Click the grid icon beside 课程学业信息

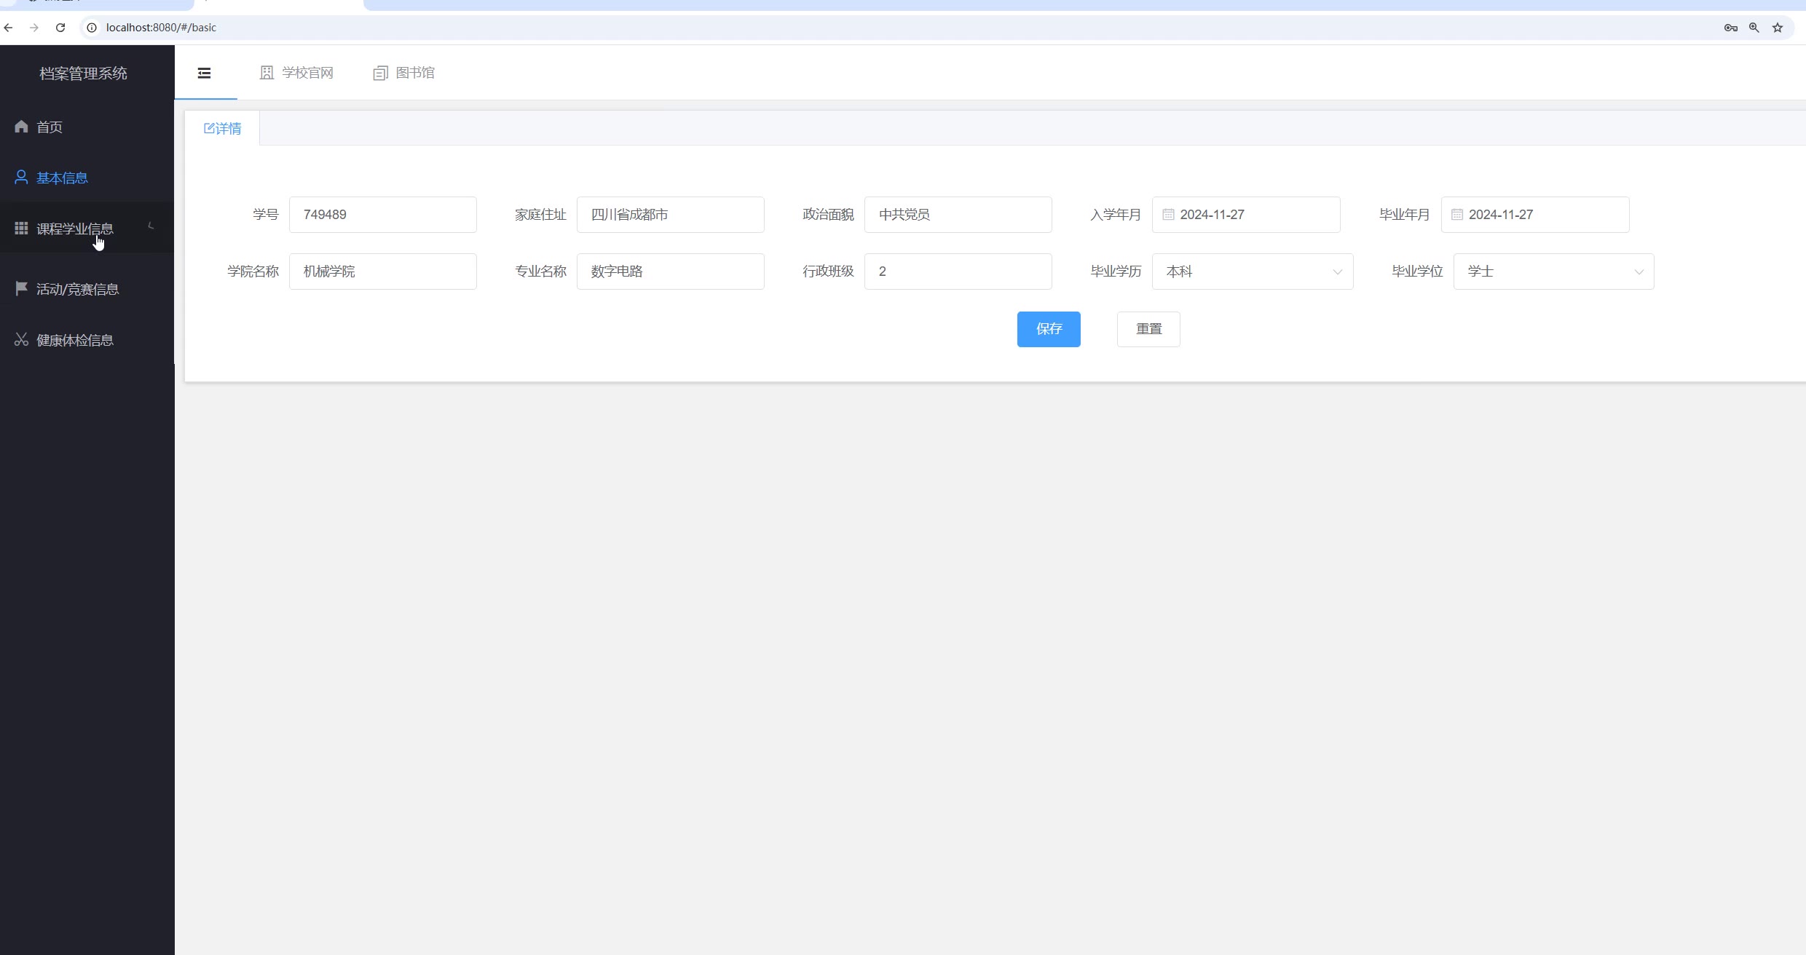21,229
